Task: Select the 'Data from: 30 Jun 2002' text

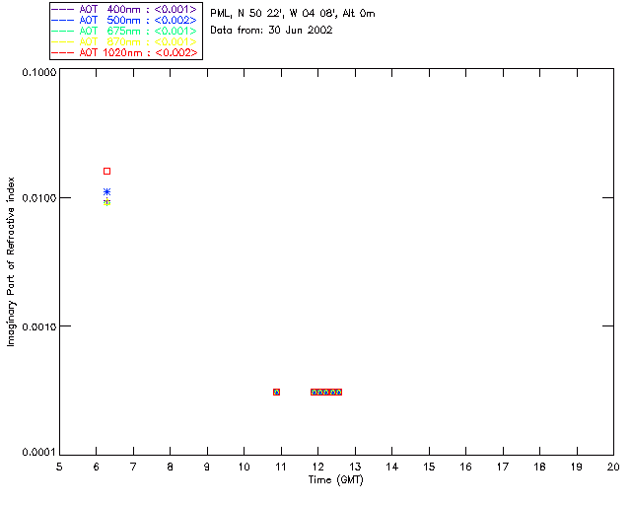Action: click(271, 31)
